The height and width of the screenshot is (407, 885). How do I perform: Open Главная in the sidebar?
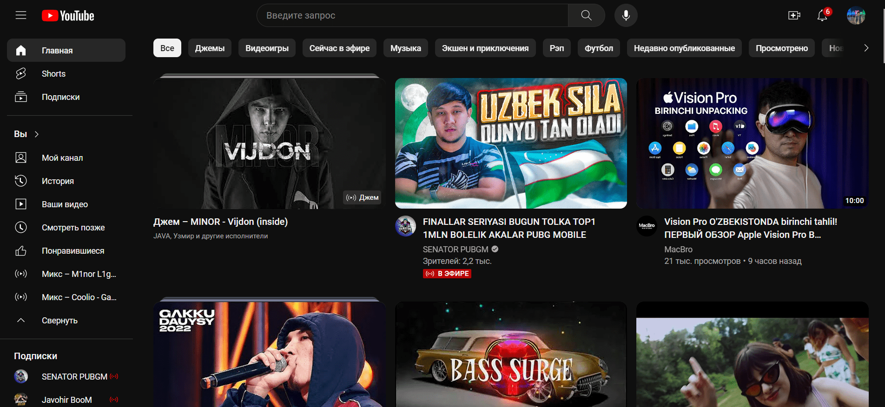[66, 50]
